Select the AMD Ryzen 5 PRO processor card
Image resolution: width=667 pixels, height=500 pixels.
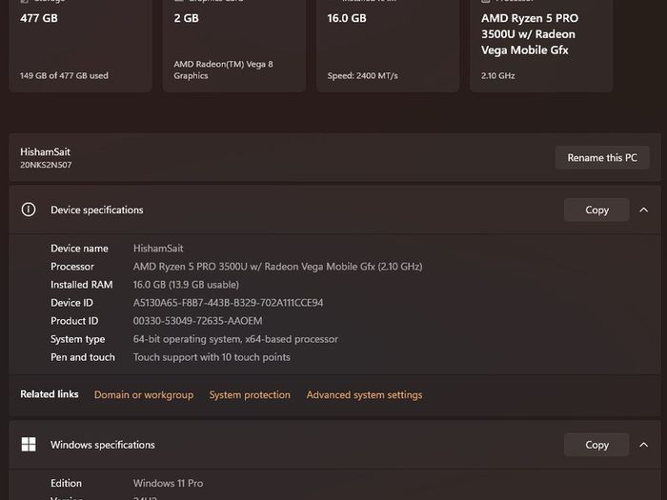click(x=541, y=46)
